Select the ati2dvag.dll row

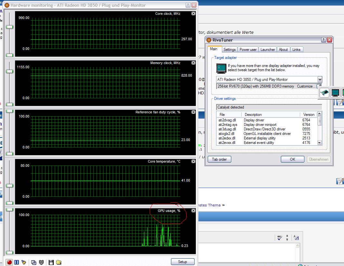point(267,120)
